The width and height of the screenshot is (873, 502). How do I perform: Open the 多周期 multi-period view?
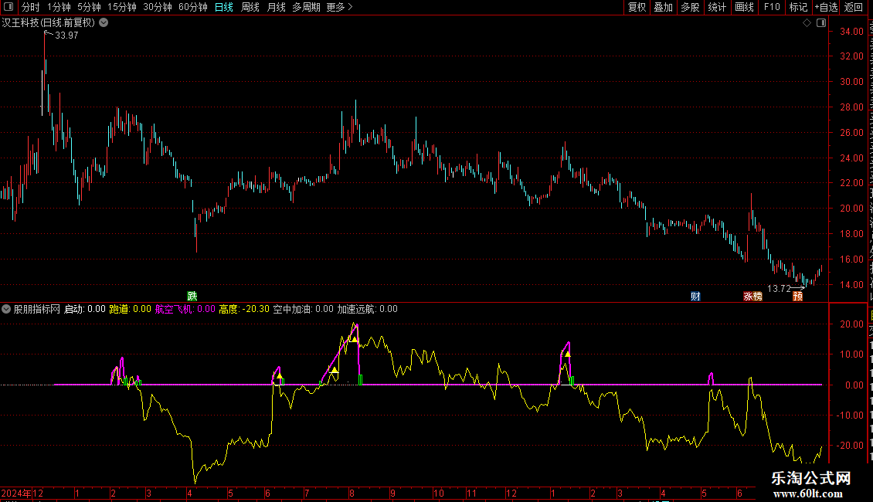point(306,7)
